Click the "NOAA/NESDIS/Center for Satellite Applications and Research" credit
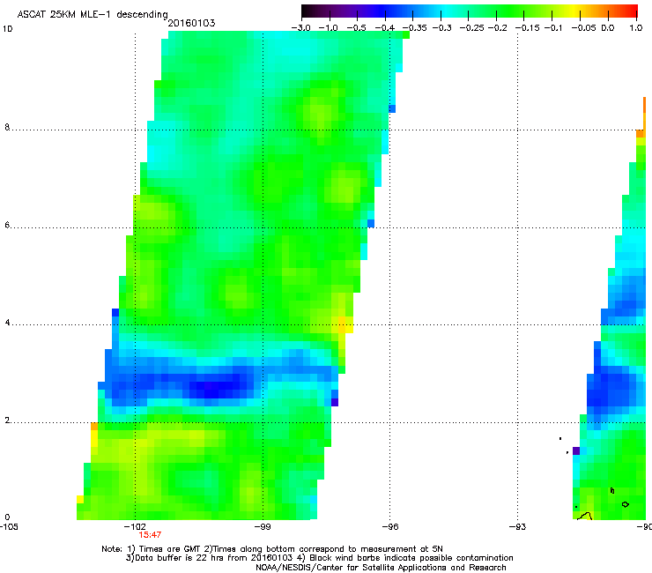652x573 pixels. [381, 568]
